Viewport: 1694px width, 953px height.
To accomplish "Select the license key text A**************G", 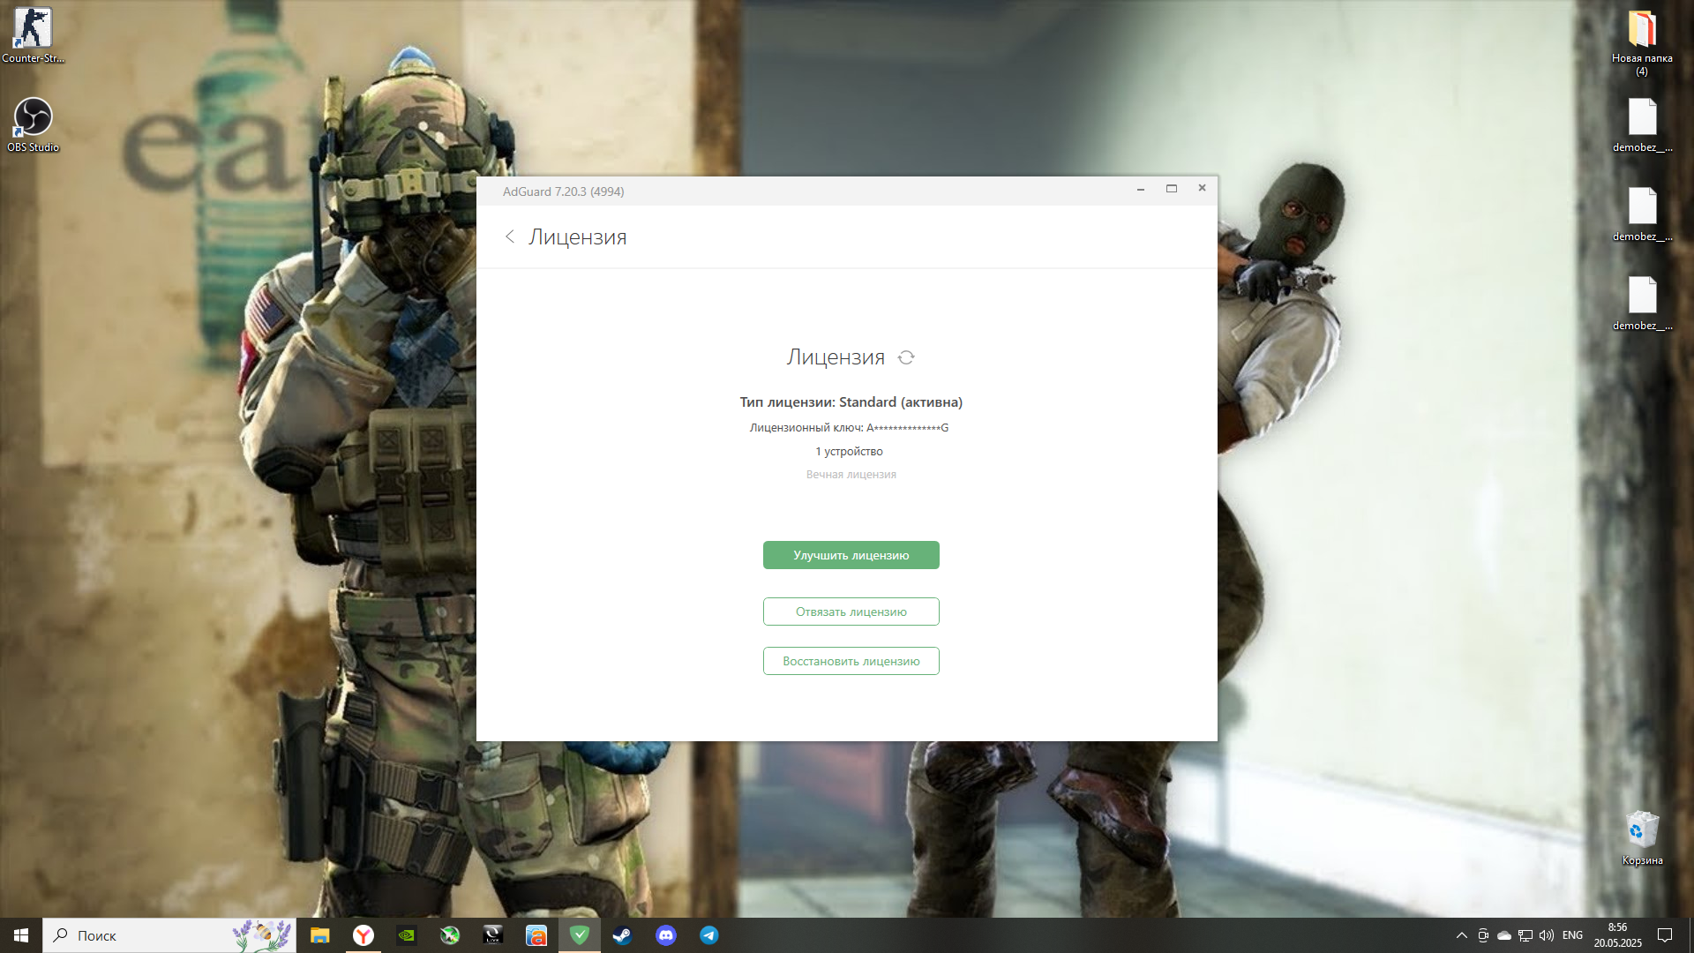I will (907, 428).
